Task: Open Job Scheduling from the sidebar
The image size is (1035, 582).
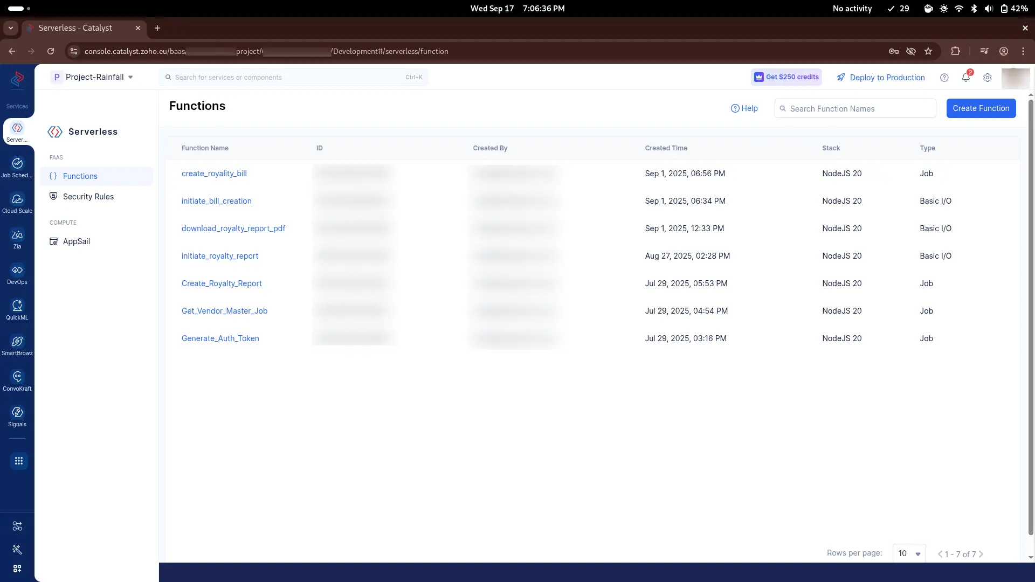Action: (17, 167)
